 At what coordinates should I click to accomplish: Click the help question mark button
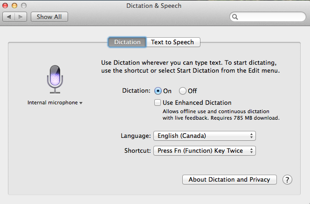[x=287, y=179]
